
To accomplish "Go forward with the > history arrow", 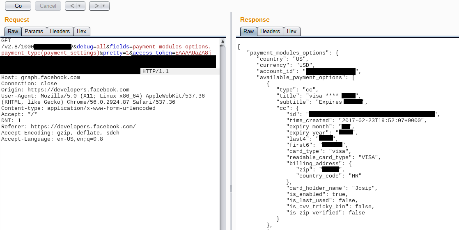I will coord(96,6).
